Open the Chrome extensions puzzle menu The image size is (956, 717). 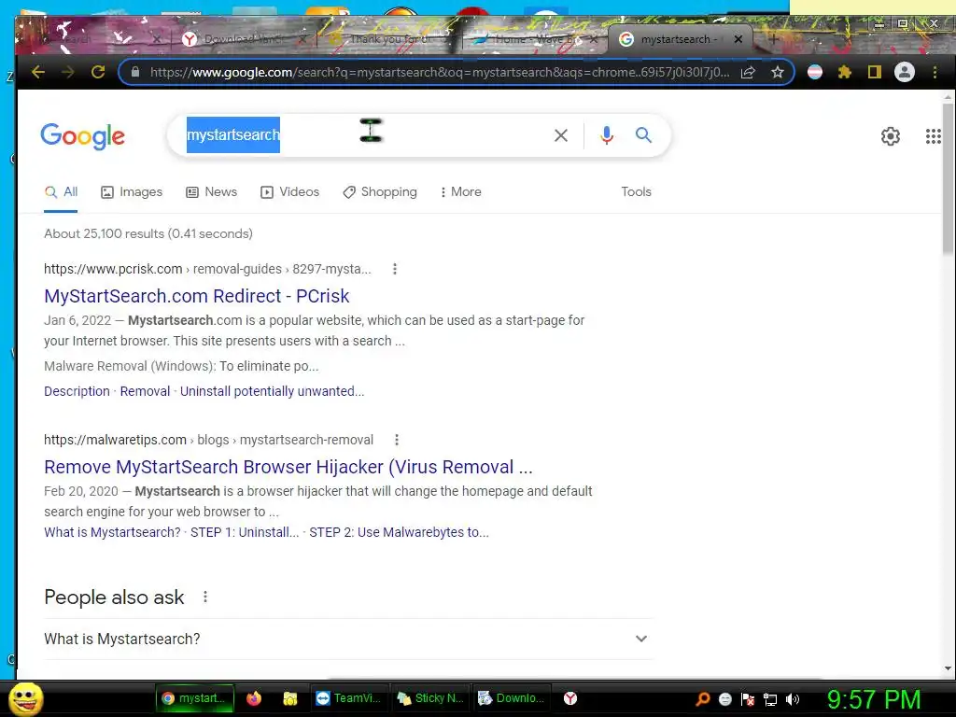pos(844,72)
